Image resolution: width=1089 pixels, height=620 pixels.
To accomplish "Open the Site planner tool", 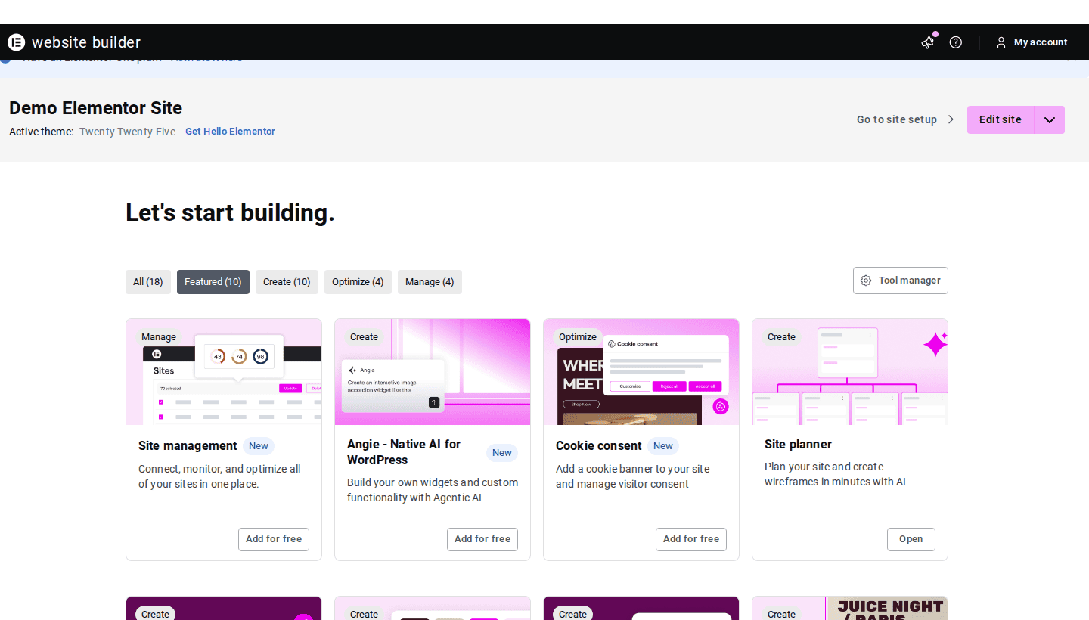I will click(911, 539).
